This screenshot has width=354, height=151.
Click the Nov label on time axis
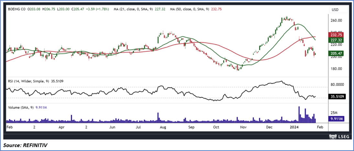(x=243, y=127)
